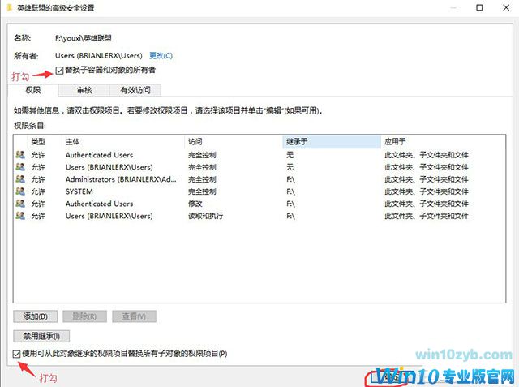This screenshot has height=387, width=519.
Task: Click group icon of Users 读取和执行 row
Action: 20,216
